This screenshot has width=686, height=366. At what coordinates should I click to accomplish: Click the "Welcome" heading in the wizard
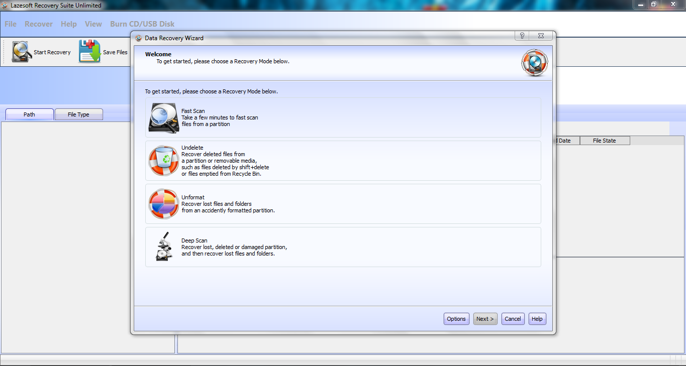click(158, 54)
